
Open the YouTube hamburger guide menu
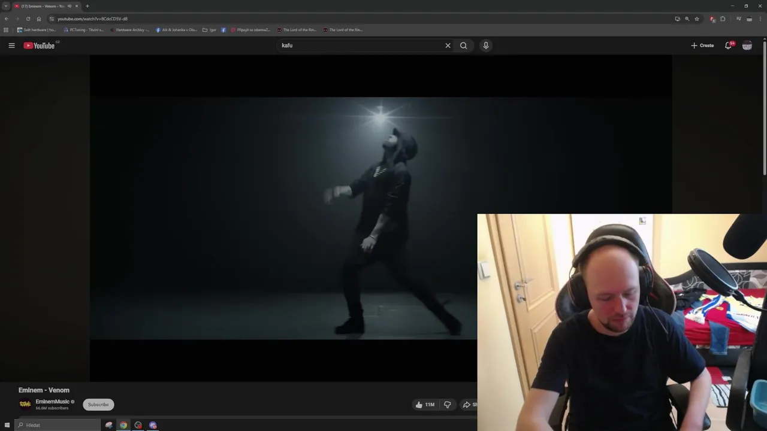coord(11,45)
